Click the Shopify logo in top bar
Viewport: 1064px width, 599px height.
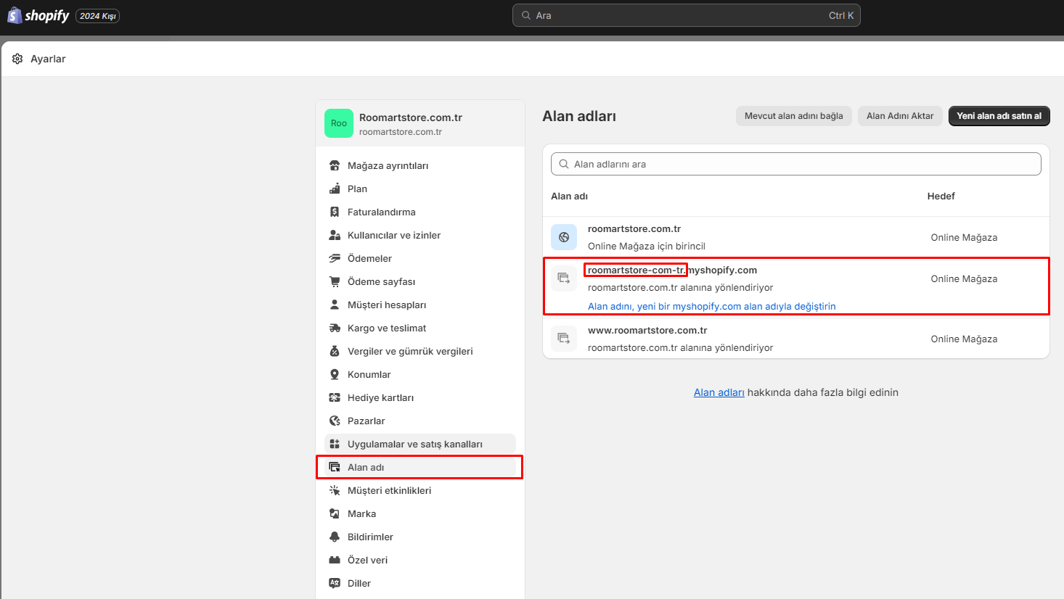click(x=38, y=15)
